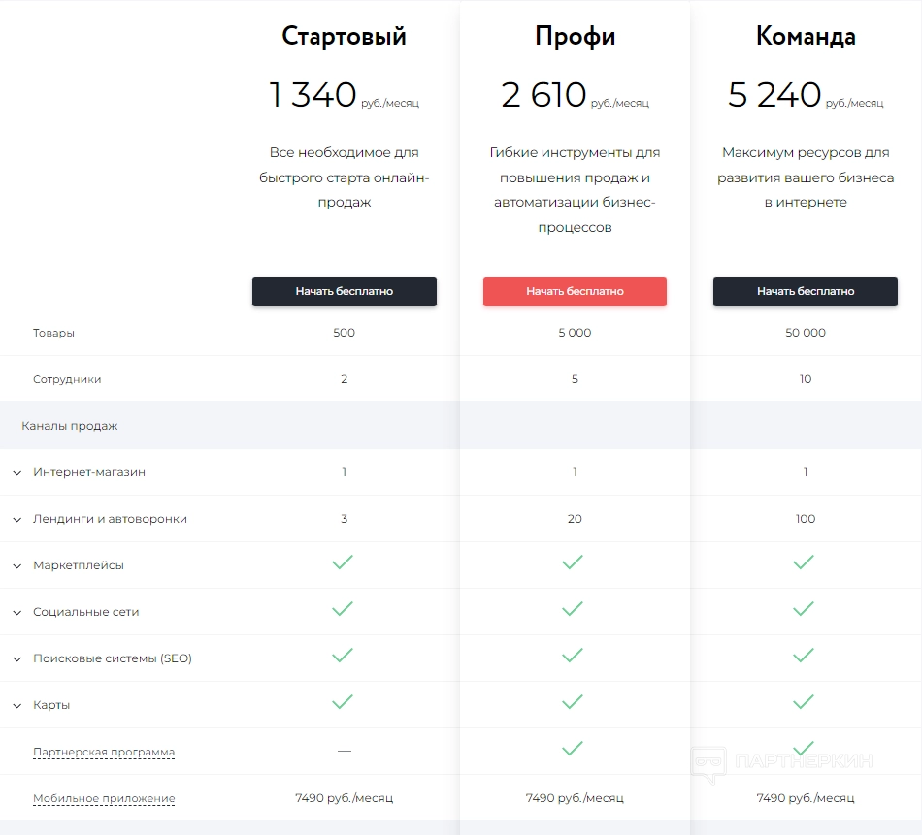
Task: Open the Партнерская программа link
Action: [x=104, y=752]
